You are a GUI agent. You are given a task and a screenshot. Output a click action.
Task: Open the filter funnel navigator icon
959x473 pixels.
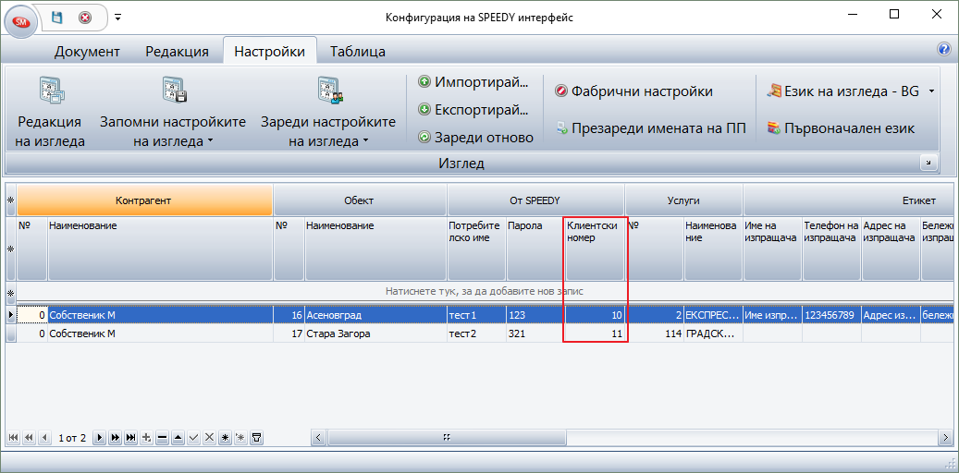click(x=257, y=438)
